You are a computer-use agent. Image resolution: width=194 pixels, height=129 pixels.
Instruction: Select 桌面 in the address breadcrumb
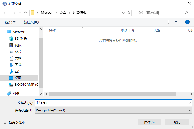pyautogui.click(x=63, y=13)
